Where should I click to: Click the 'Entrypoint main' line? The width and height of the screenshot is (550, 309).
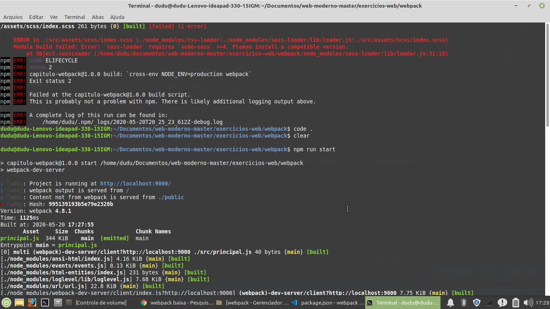tap(49, 245)
